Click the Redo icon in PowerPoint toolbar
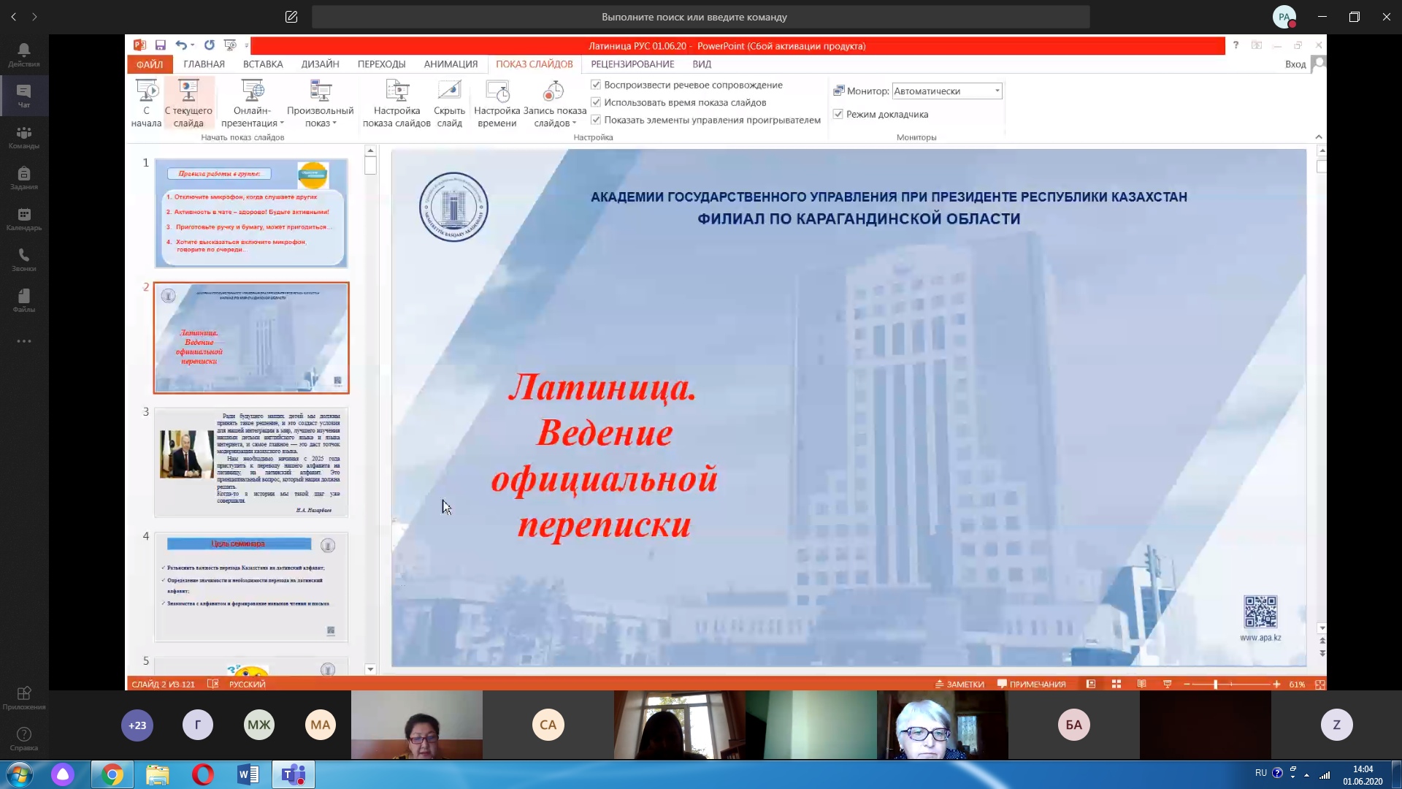 tap(209, 45)
